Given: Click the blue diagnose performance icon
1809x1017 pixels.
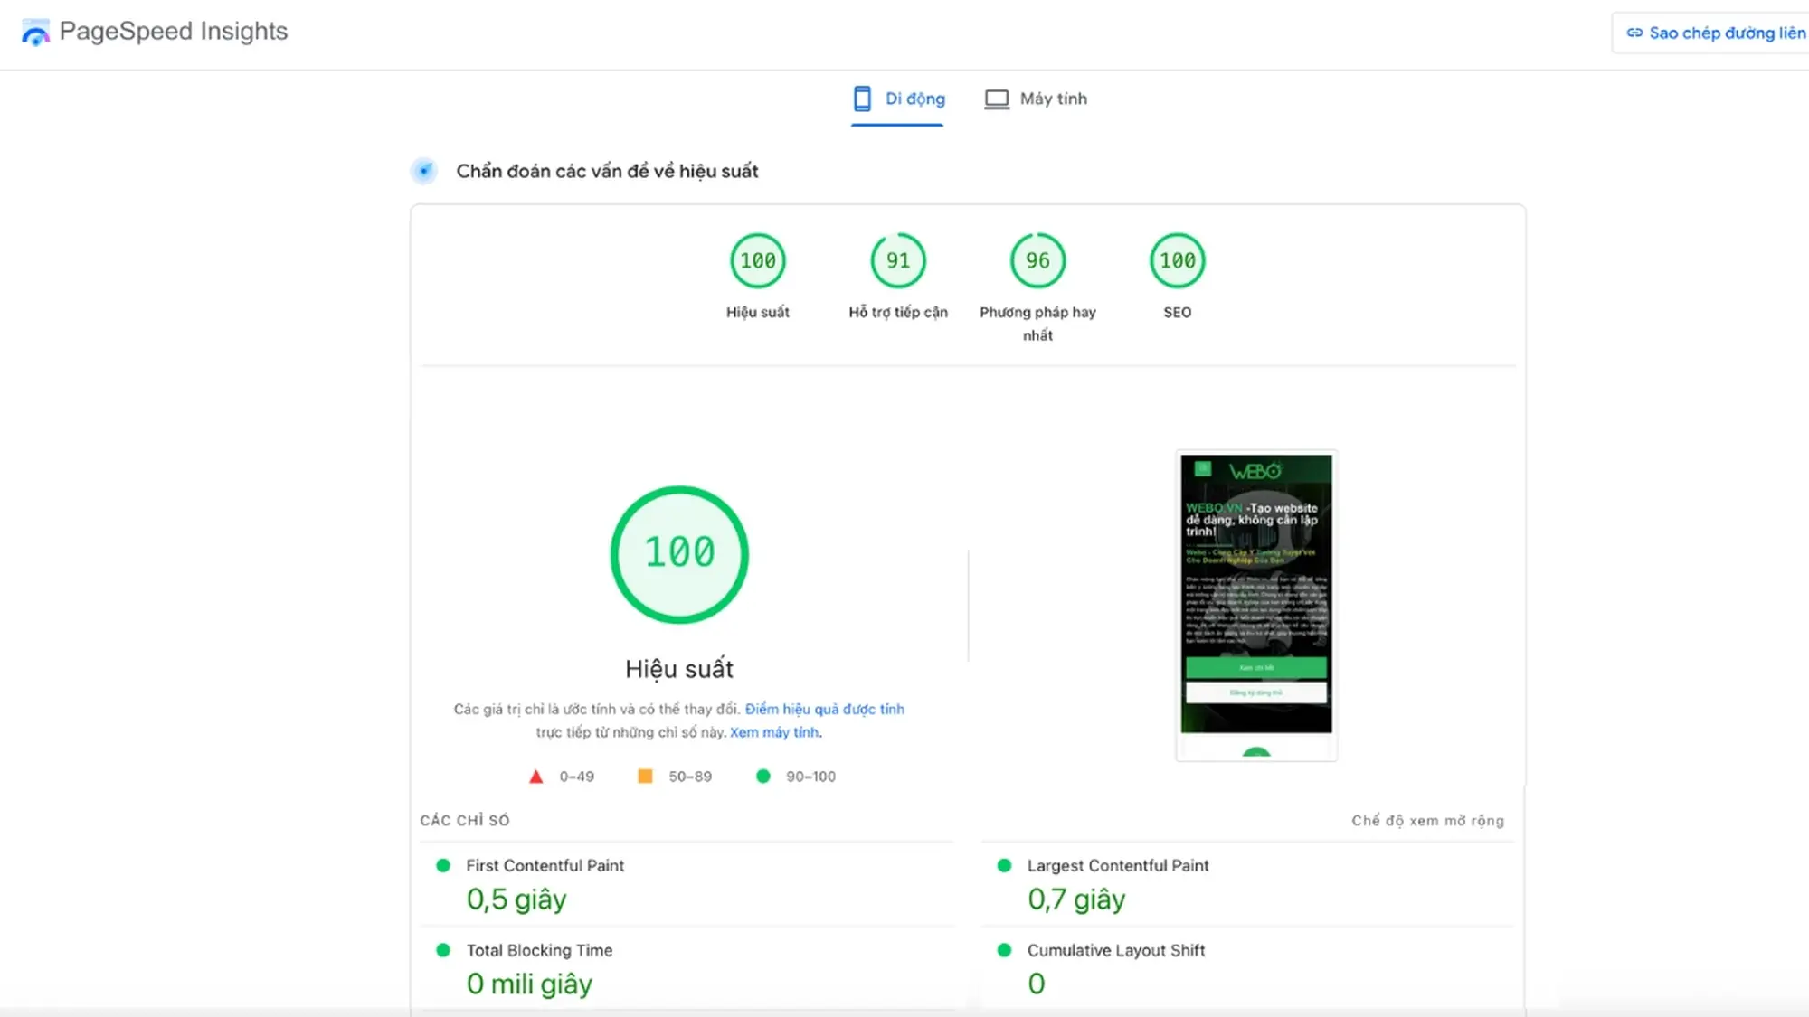Looking at the screenshot, I should click(x=423, y=171).
